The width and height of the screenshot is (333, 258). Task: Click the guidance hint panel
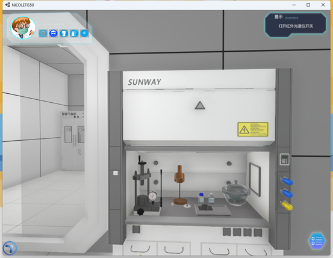(295, 25)
